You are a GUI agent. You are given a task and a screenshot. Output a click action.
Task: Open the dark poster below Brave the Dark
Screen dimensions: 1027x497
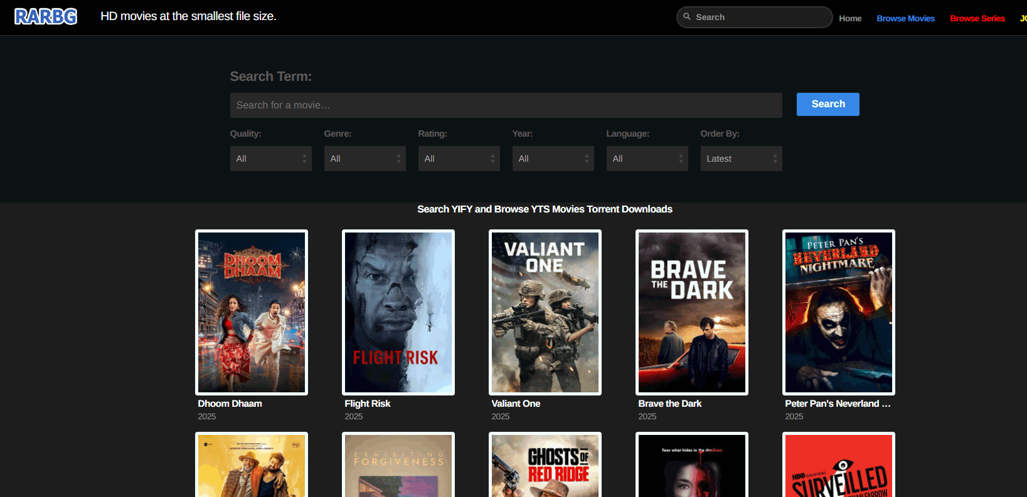point(692,464)
